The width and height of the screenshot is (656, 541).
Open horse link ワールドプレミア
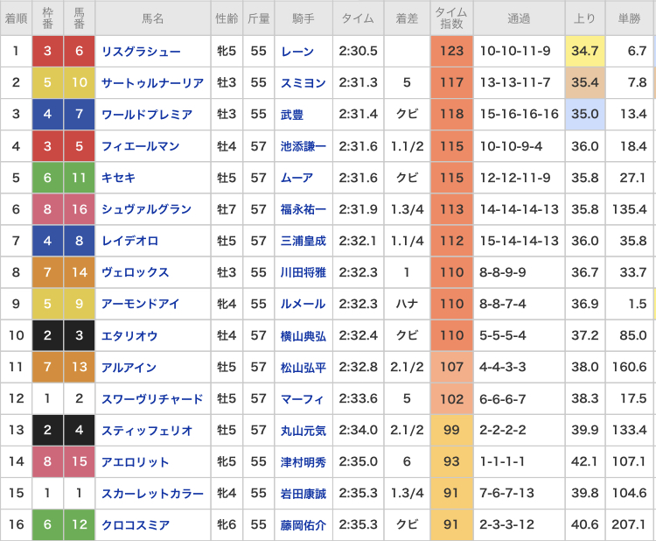tap(147, 115)
